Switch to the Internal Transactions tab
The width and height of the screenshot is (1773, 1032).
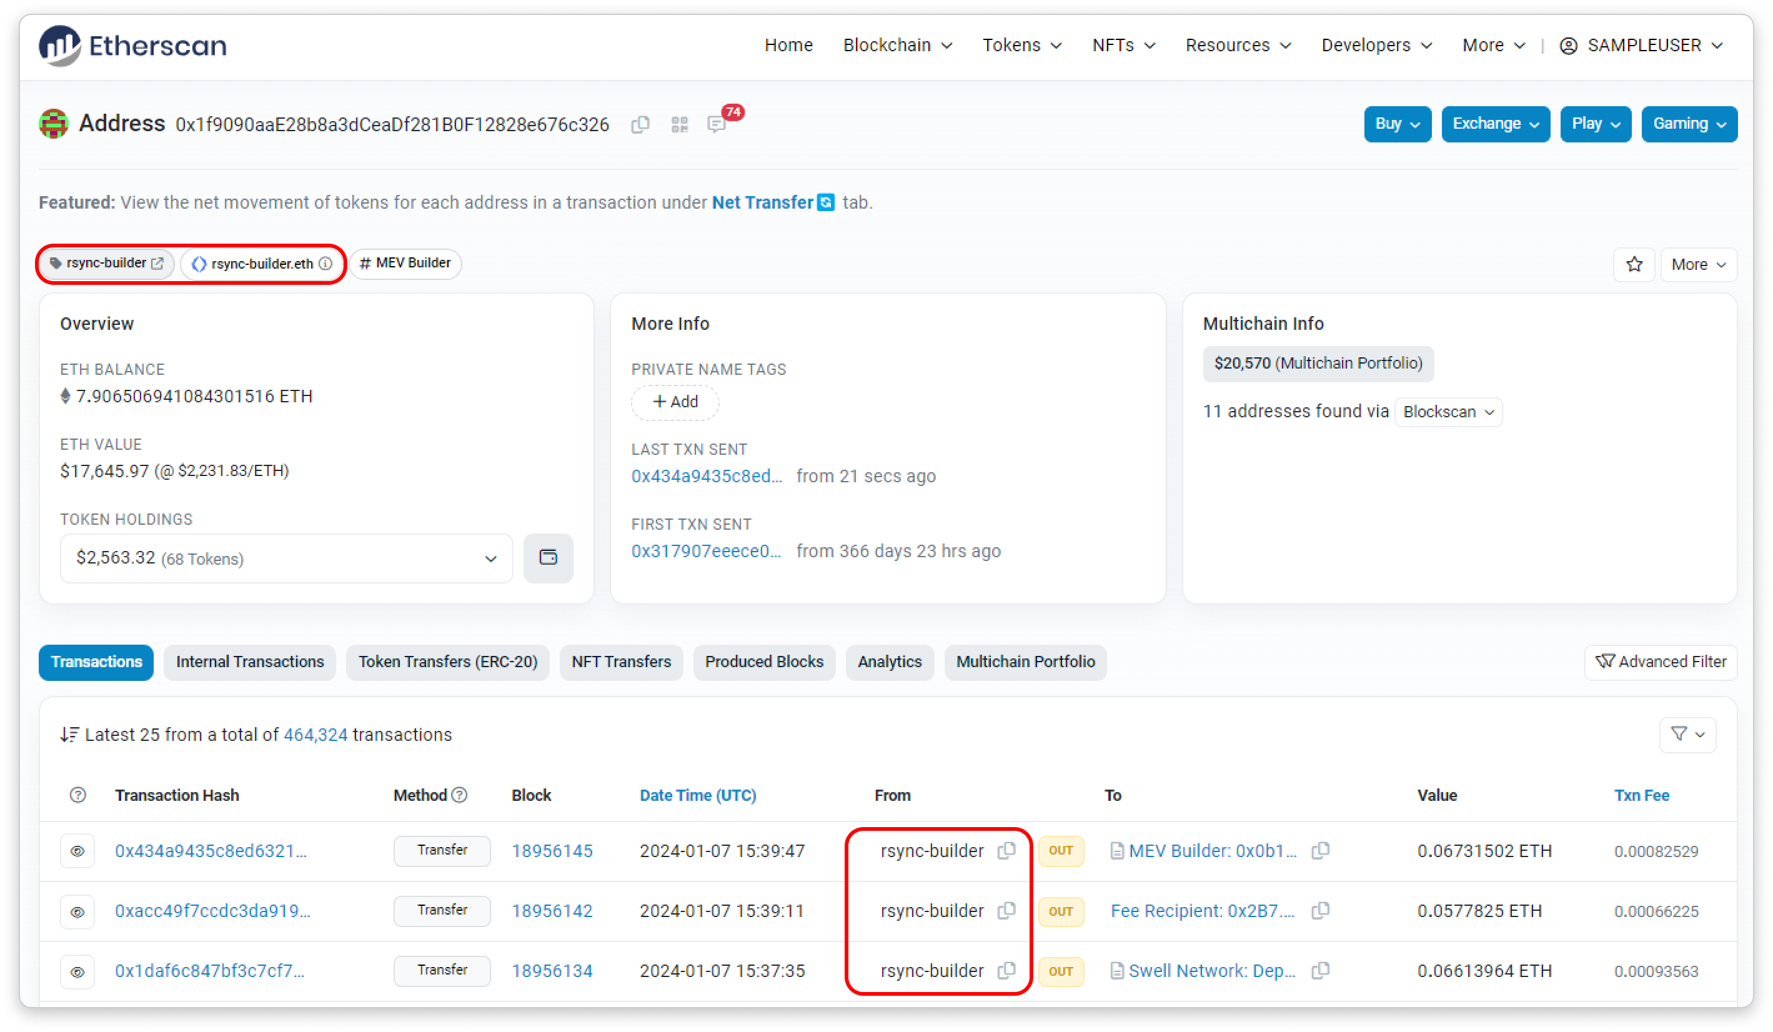[250, 662]
